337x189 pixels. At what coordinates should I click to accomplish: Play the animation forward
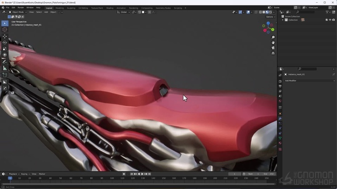[x=142, y=174]
